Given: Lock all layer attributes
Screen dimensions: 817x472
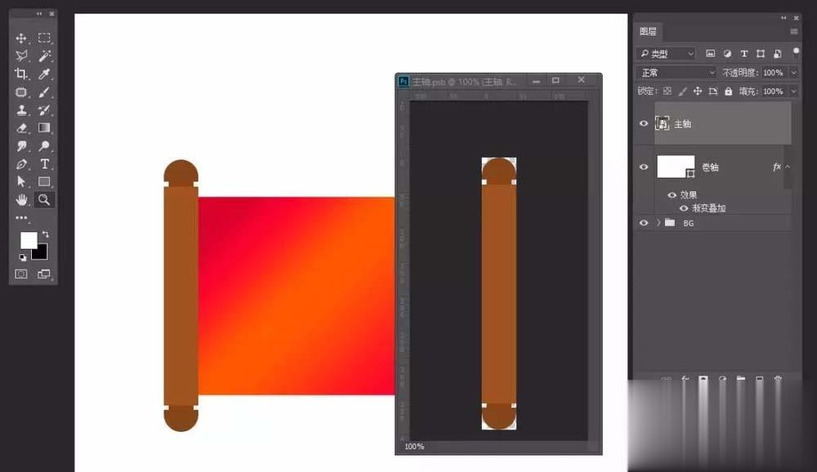Looking at the screenshot, I should [729, 91].
